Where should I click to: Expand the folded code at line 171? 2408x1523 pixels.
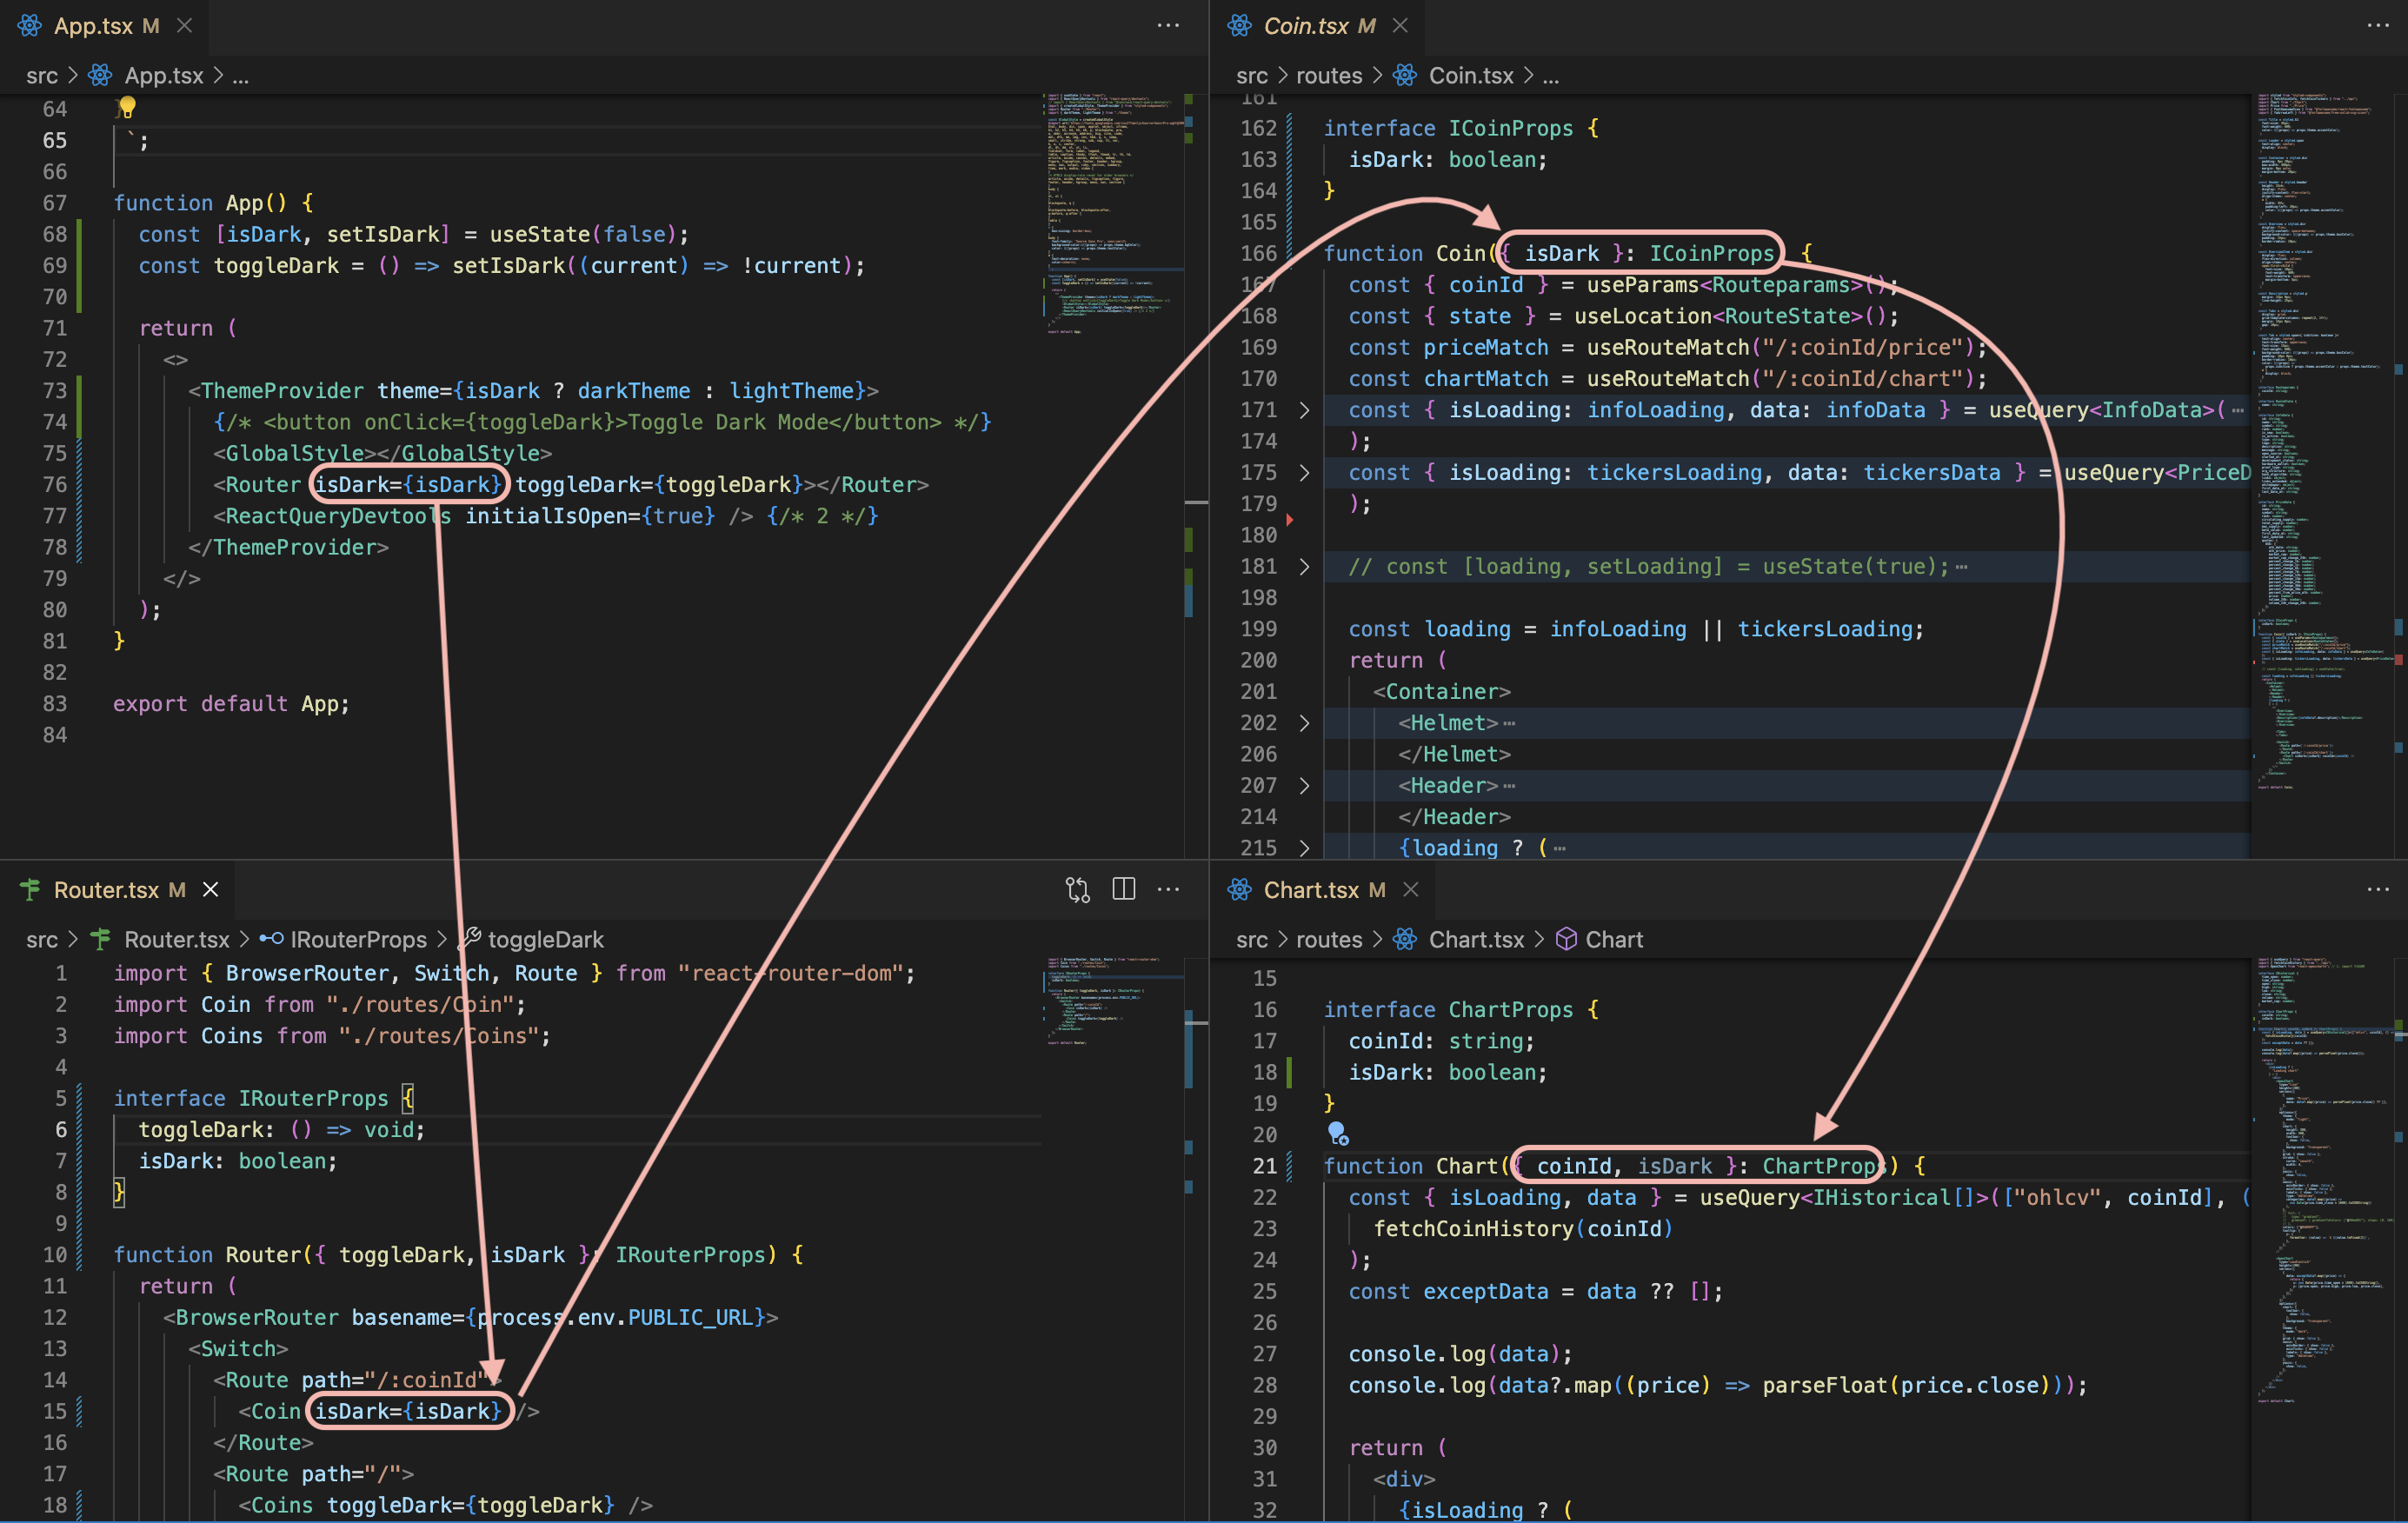click(x=1304, y=410)
